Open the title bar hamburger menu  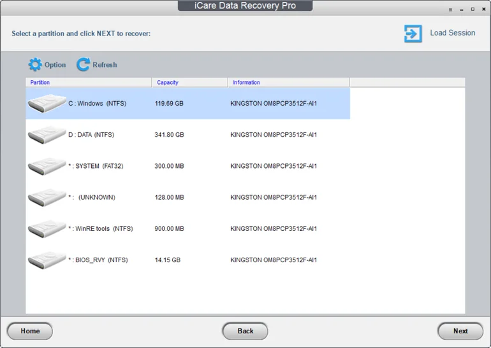(450, 10)
